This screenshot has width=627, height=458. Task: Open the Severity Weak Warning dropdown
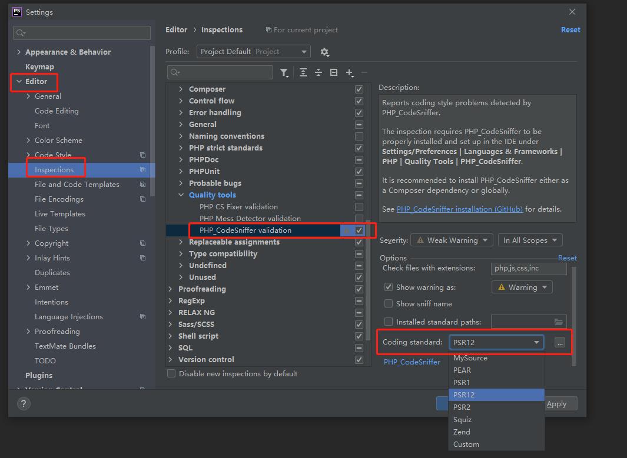click(452, 240)
